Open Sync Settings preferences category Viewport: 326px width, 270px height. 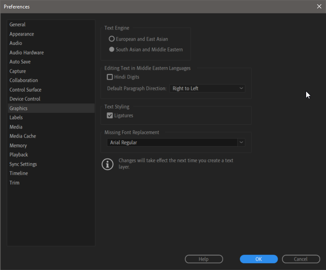click(51, 164)
